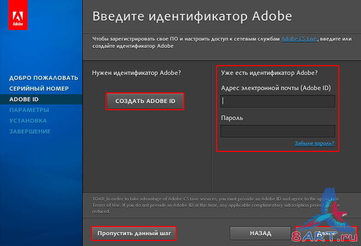Focus the Пароль password field
The width and height of the screenshot is (361, 246).
[x=278, y=131]
